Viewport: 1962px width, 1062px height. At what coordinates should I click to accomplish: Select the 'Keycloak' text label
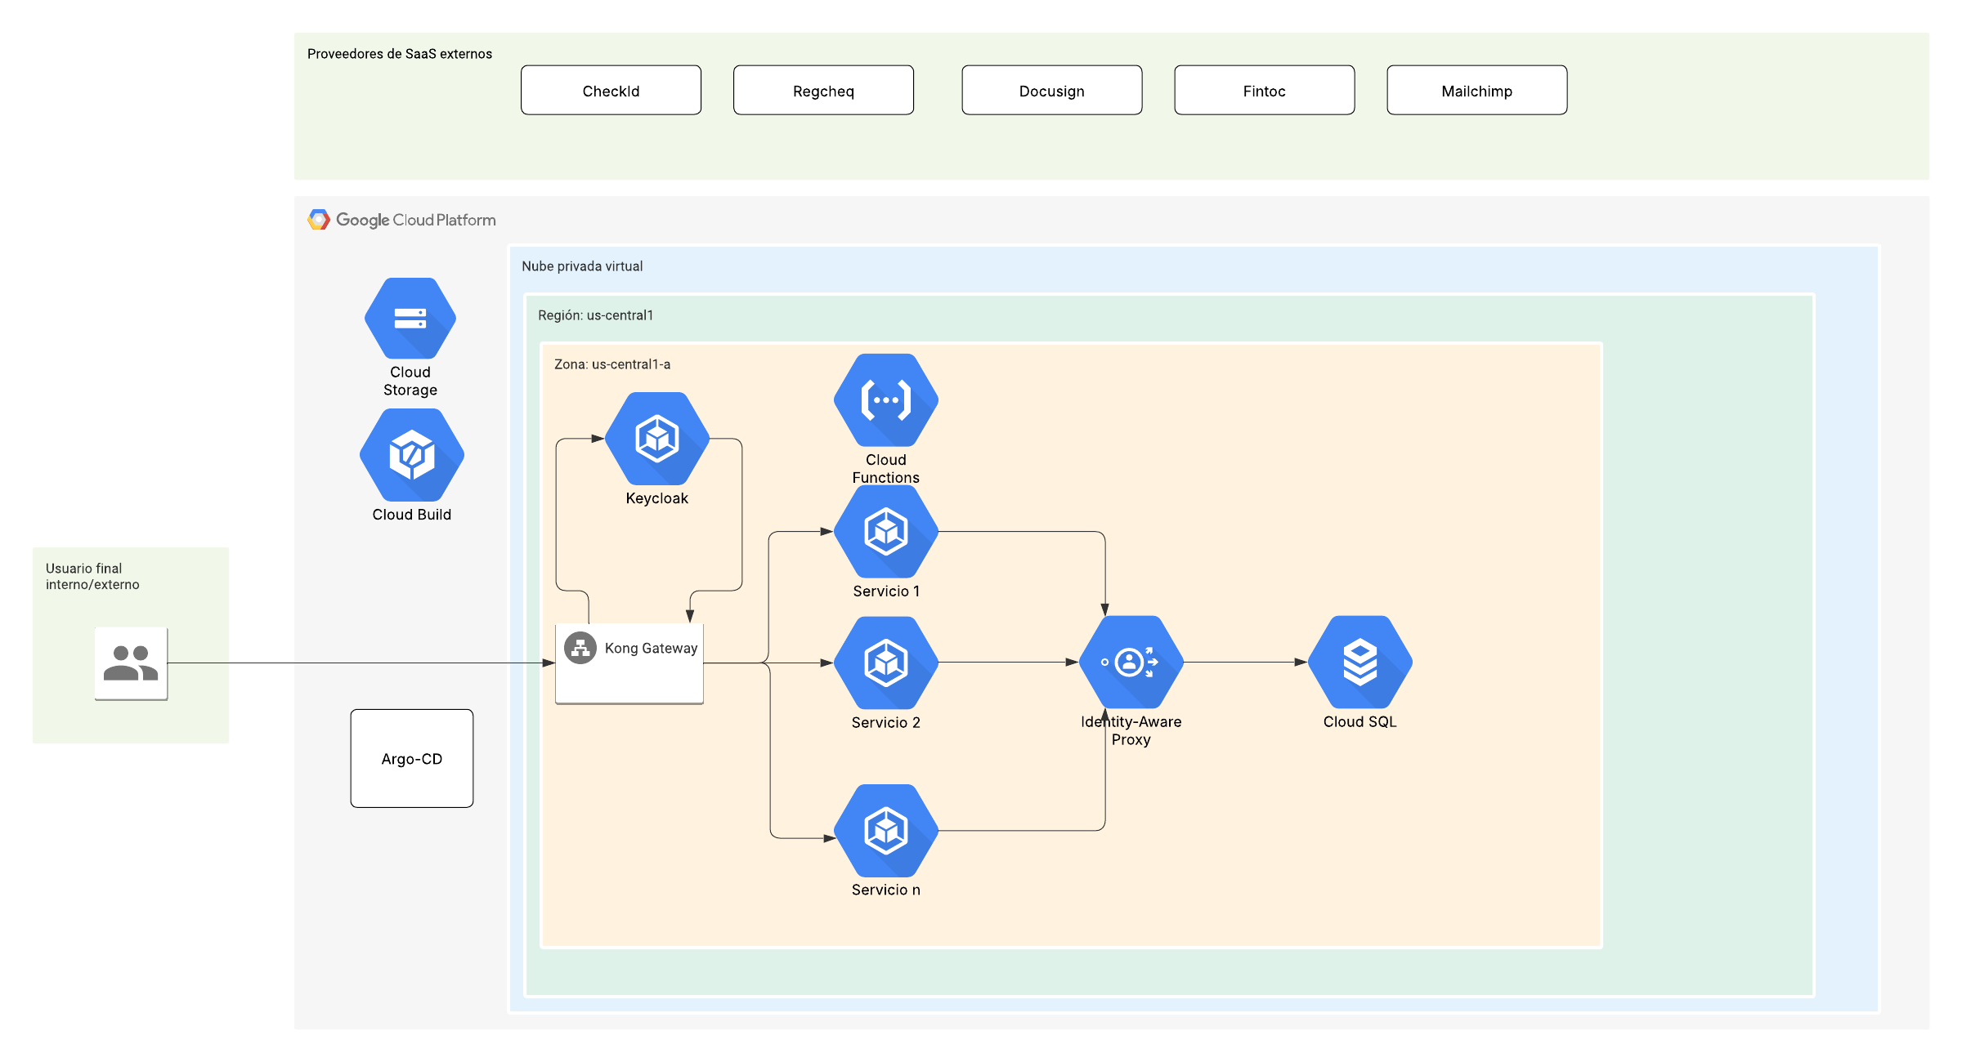[x=657, y=498]
